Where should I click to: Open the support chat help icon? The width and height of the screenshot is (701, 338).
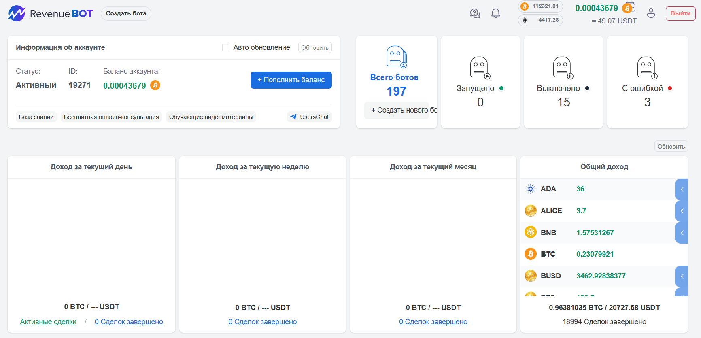tap(475, 13)
